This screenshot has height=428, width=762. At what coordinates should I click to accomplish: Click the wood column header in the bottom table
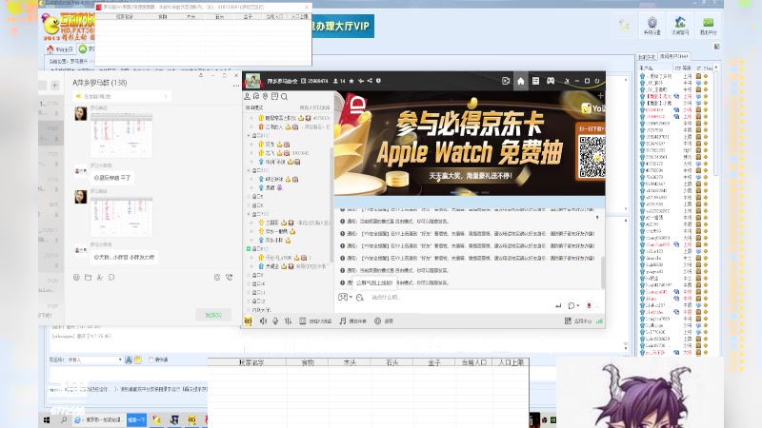click(350, 362)
